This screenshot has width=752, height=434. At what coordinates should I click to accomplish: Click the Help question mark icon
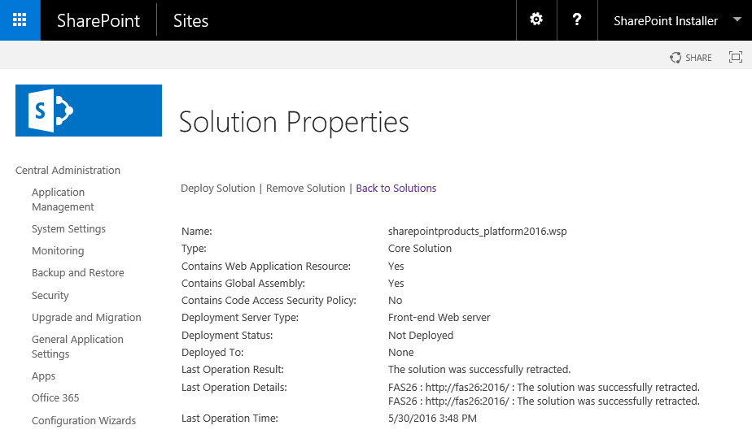click(x=577, y=20)
